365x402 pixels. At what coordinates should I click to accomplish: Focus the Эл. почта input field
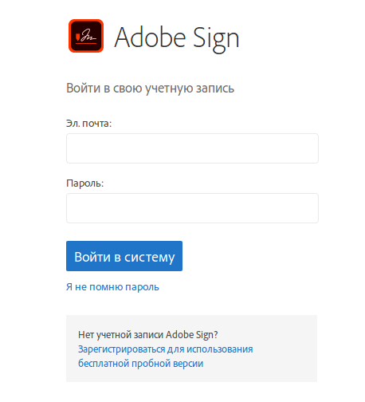coord(192,148)
